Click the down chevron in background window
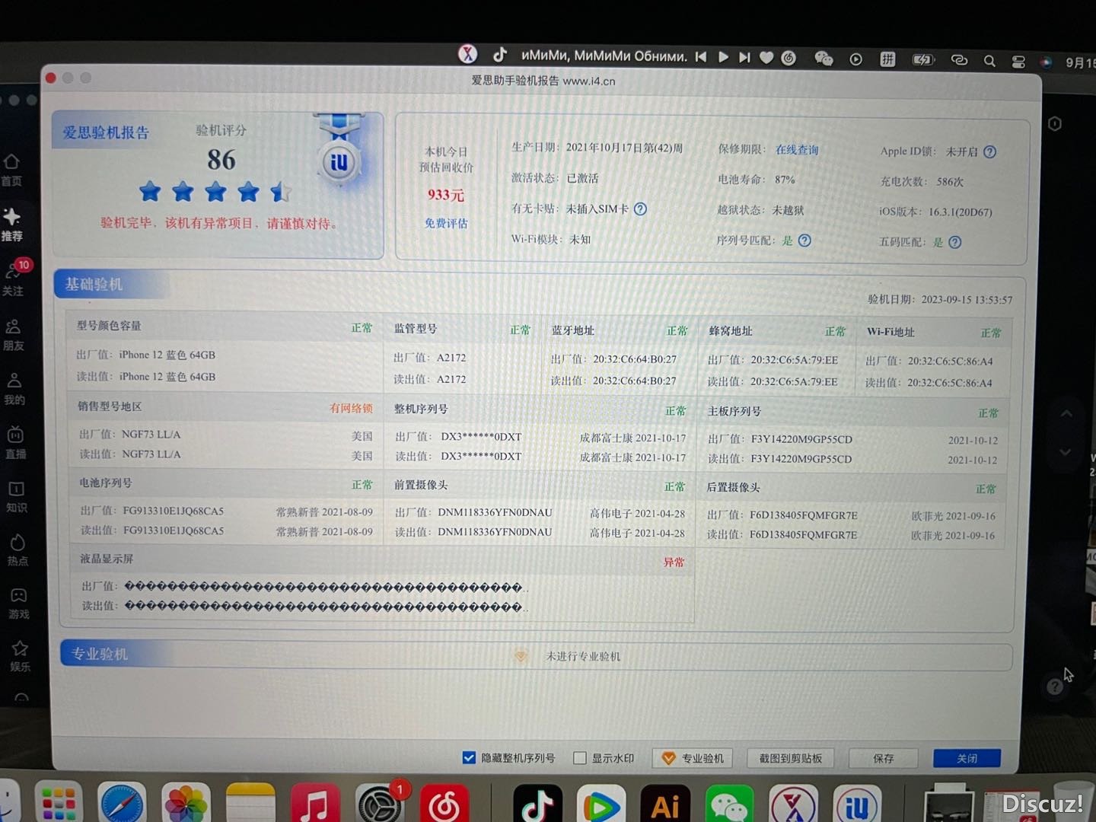The width and height of the screenshot is (1096, 822). 1066,452
